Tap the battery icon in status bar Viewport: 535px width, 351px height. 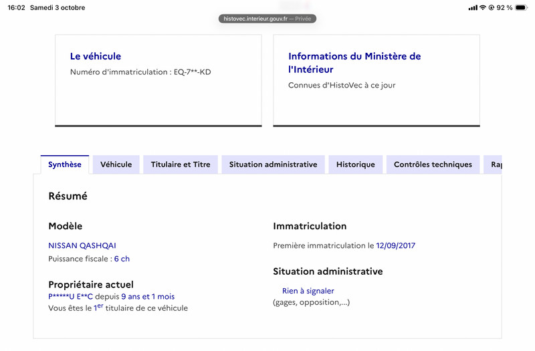point(522,7)
